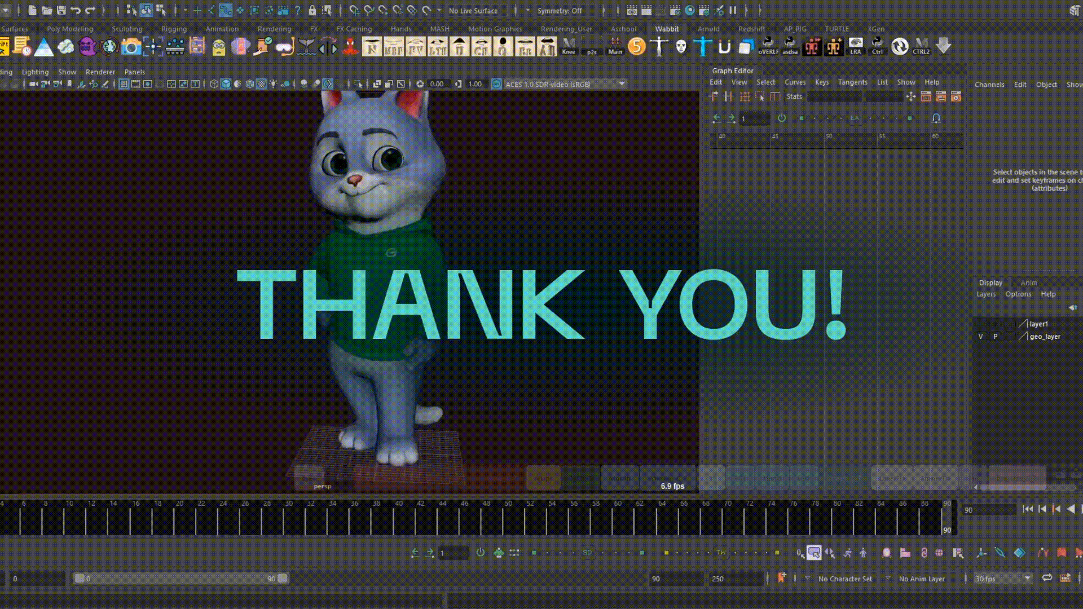Click the go to start playback button
The height and width of the screenshot is (609, 1083).
click(x=1027, y=509)
